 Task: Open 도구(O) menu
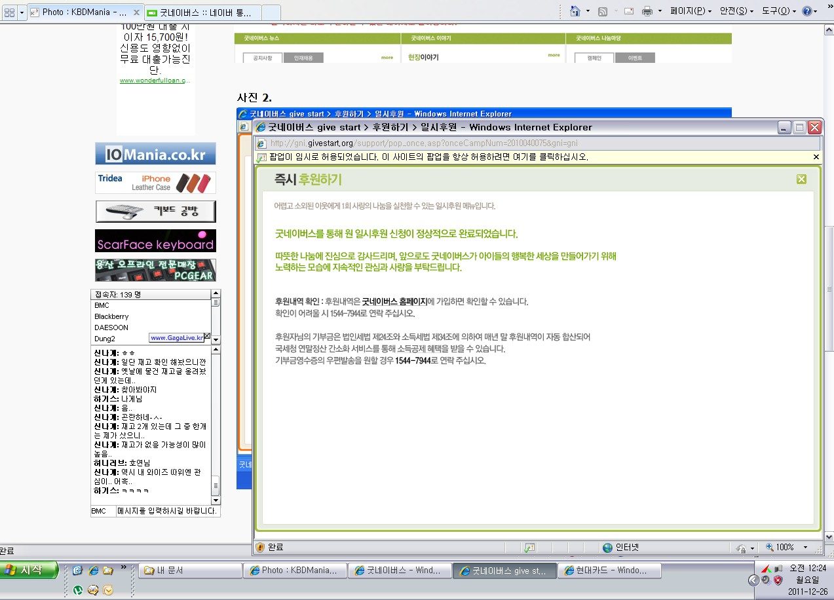click(x=779, y=11)
